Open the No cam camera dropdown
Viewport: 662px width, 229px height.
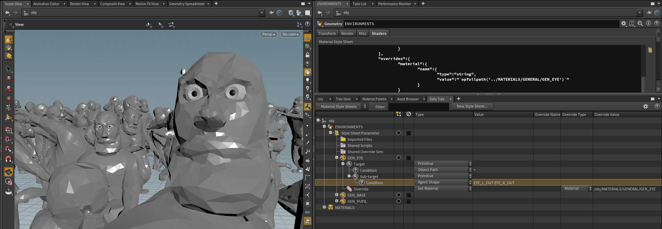[290, 34]
